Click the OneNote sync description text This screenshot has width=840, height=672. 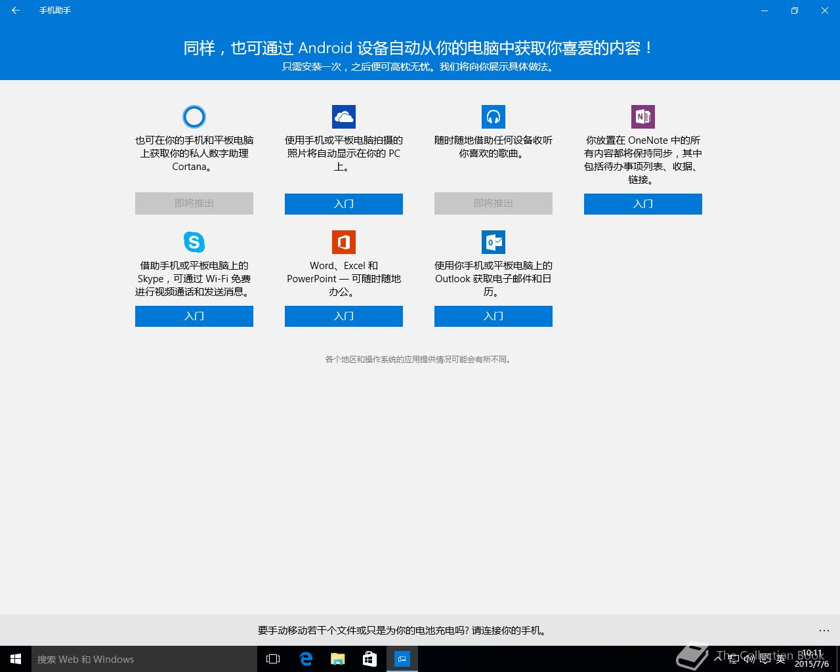(643, 160)
